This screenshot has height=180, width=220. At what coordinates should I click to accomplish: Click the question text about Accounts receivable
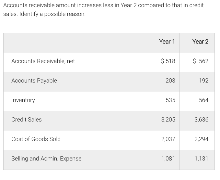[103, 9]
